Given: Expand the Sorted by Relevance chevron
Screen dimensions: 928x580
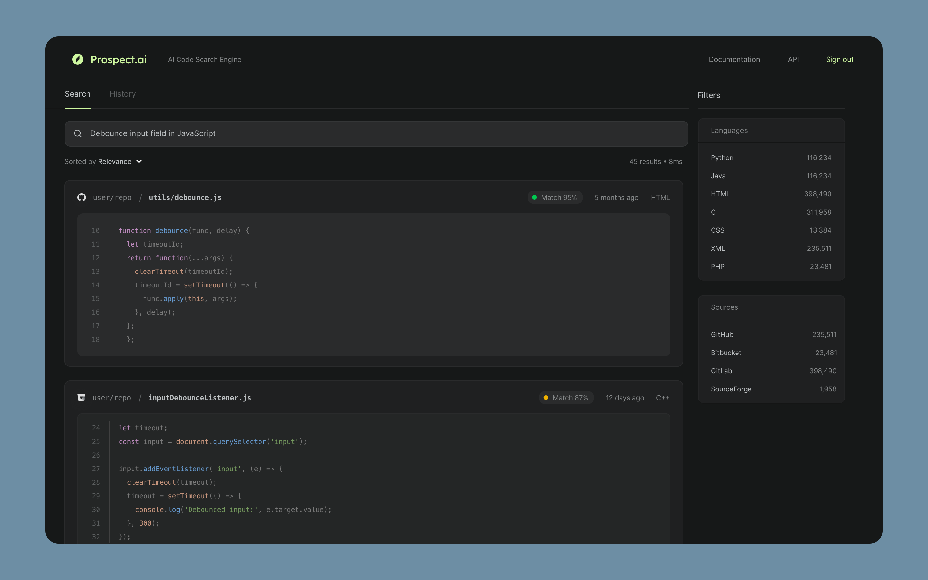Looking at the screenshot, I should click(x=139, y=161).
